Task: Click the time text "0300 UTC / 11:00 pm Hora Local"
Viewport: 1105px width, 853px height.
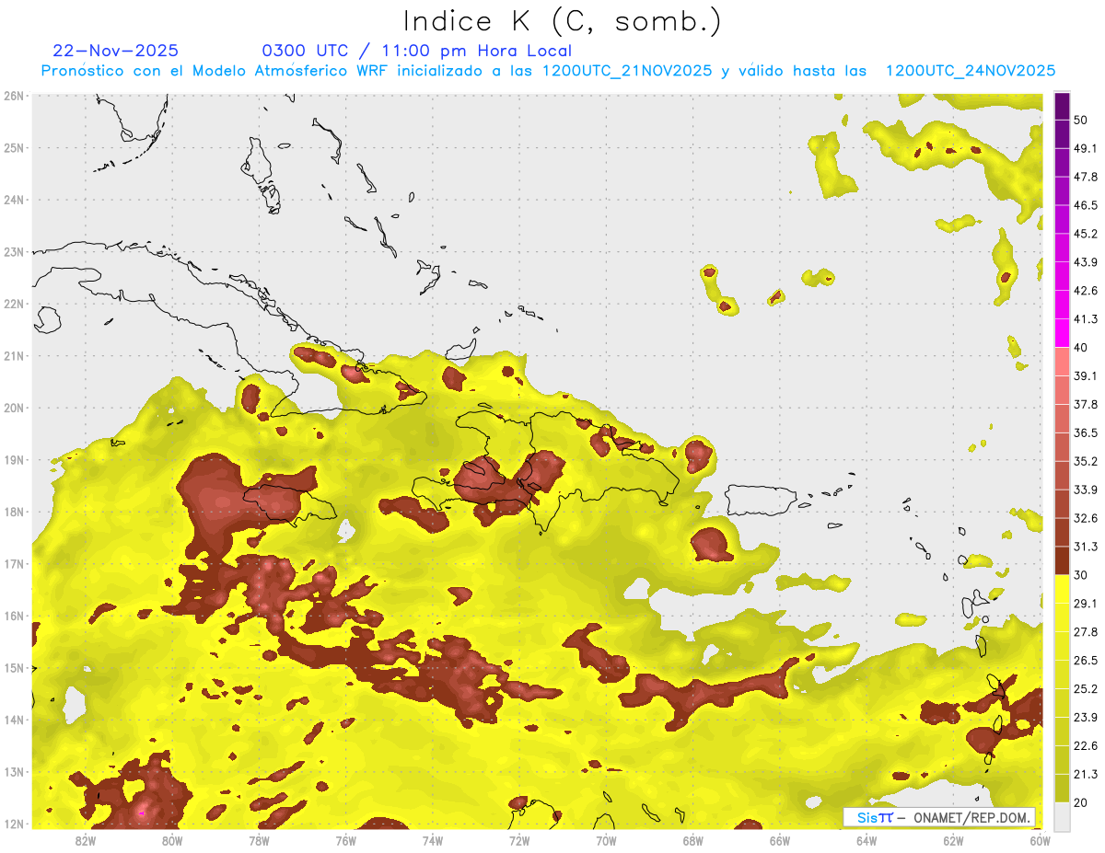Action: point(417,51)
